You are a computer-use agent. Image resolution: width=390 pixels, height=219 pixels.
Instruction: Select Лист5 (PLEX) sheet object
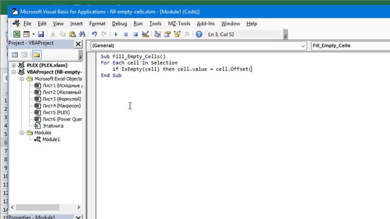pyautogui.click(x=56, y=112)
